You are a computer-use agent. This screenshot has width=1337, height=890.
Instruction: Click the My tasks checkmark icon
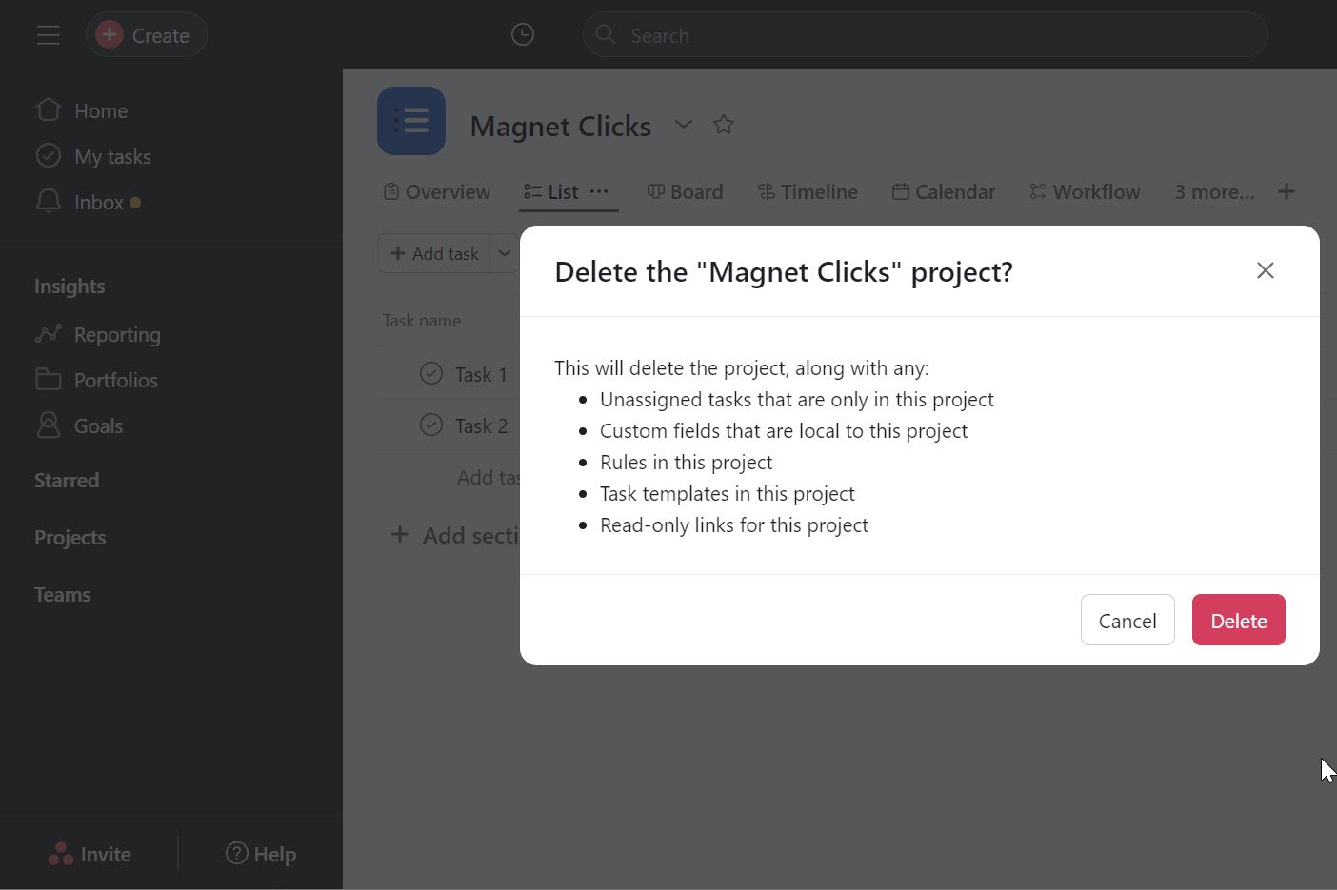coord(49,155)
